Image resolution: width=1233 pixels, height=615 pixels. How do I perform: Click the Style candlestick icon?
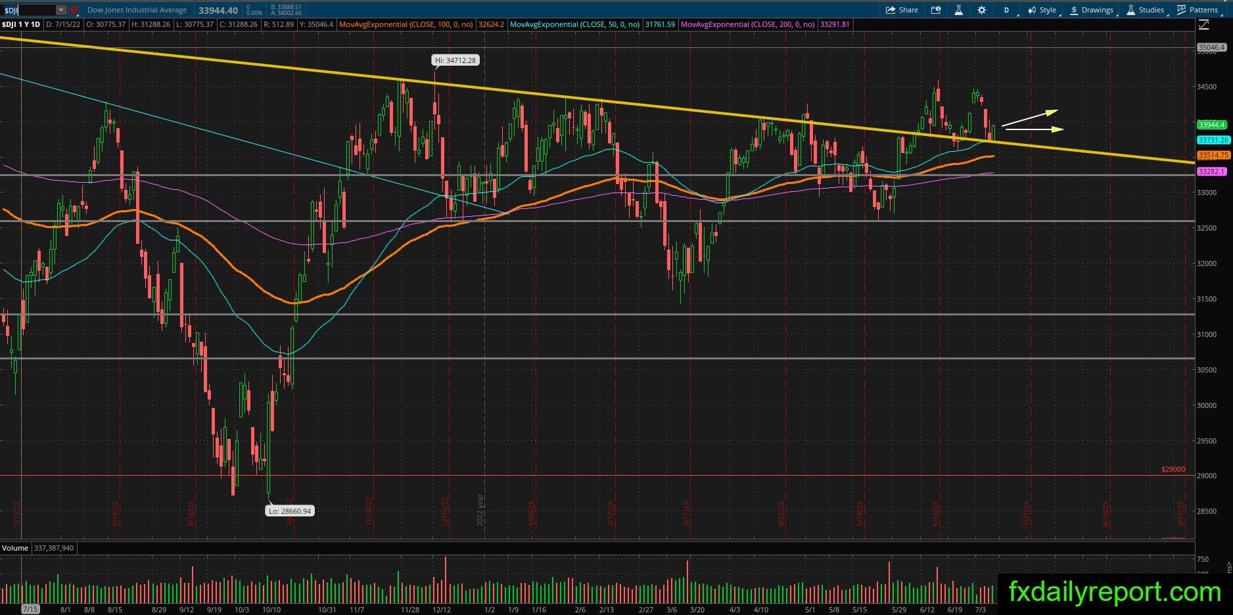(x=1032, y=10)
